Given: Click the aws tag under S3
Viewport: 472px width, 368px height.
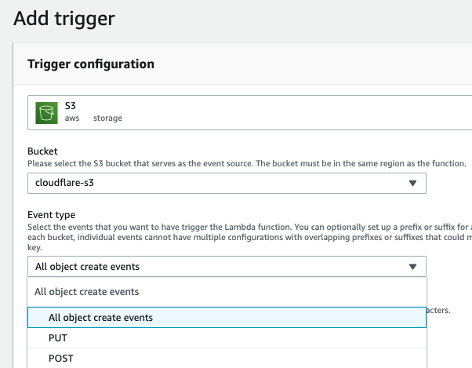Looking at the screenshot, I should [x=72, y=118].
